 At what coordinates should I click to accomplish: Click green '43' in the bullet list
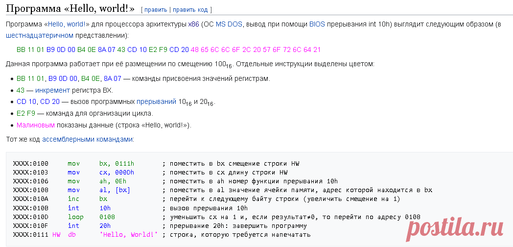pos(21,90)
